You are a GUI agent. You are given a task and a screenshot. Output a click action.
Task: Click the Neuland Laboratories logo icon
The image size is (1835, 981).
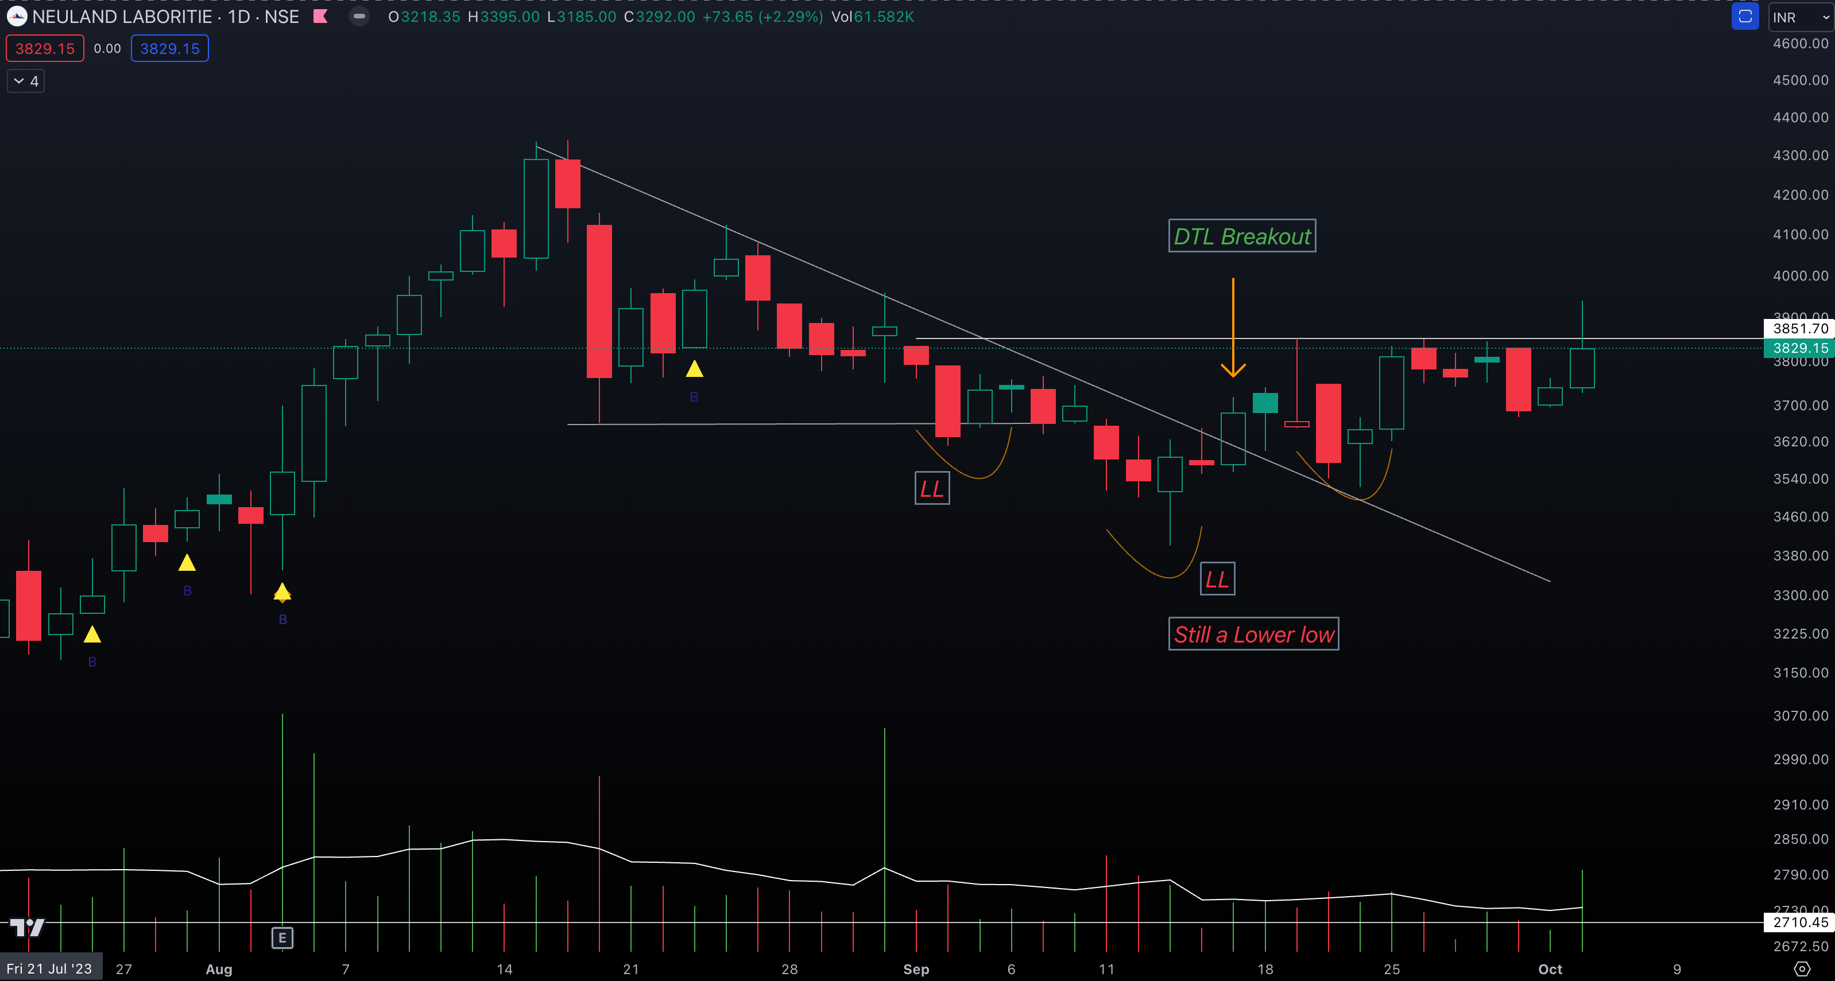point(17,17)
